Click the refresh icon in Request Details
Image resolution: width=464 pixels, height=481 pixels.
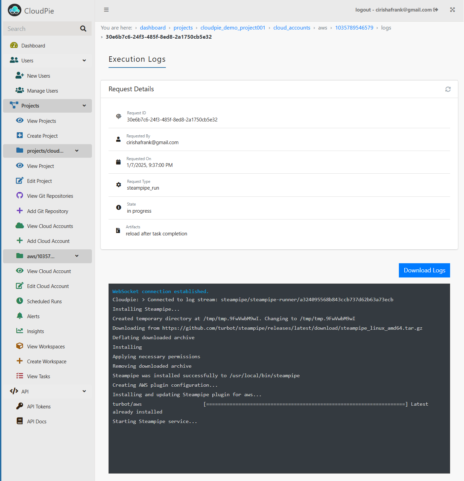click(x=448, y=89)
